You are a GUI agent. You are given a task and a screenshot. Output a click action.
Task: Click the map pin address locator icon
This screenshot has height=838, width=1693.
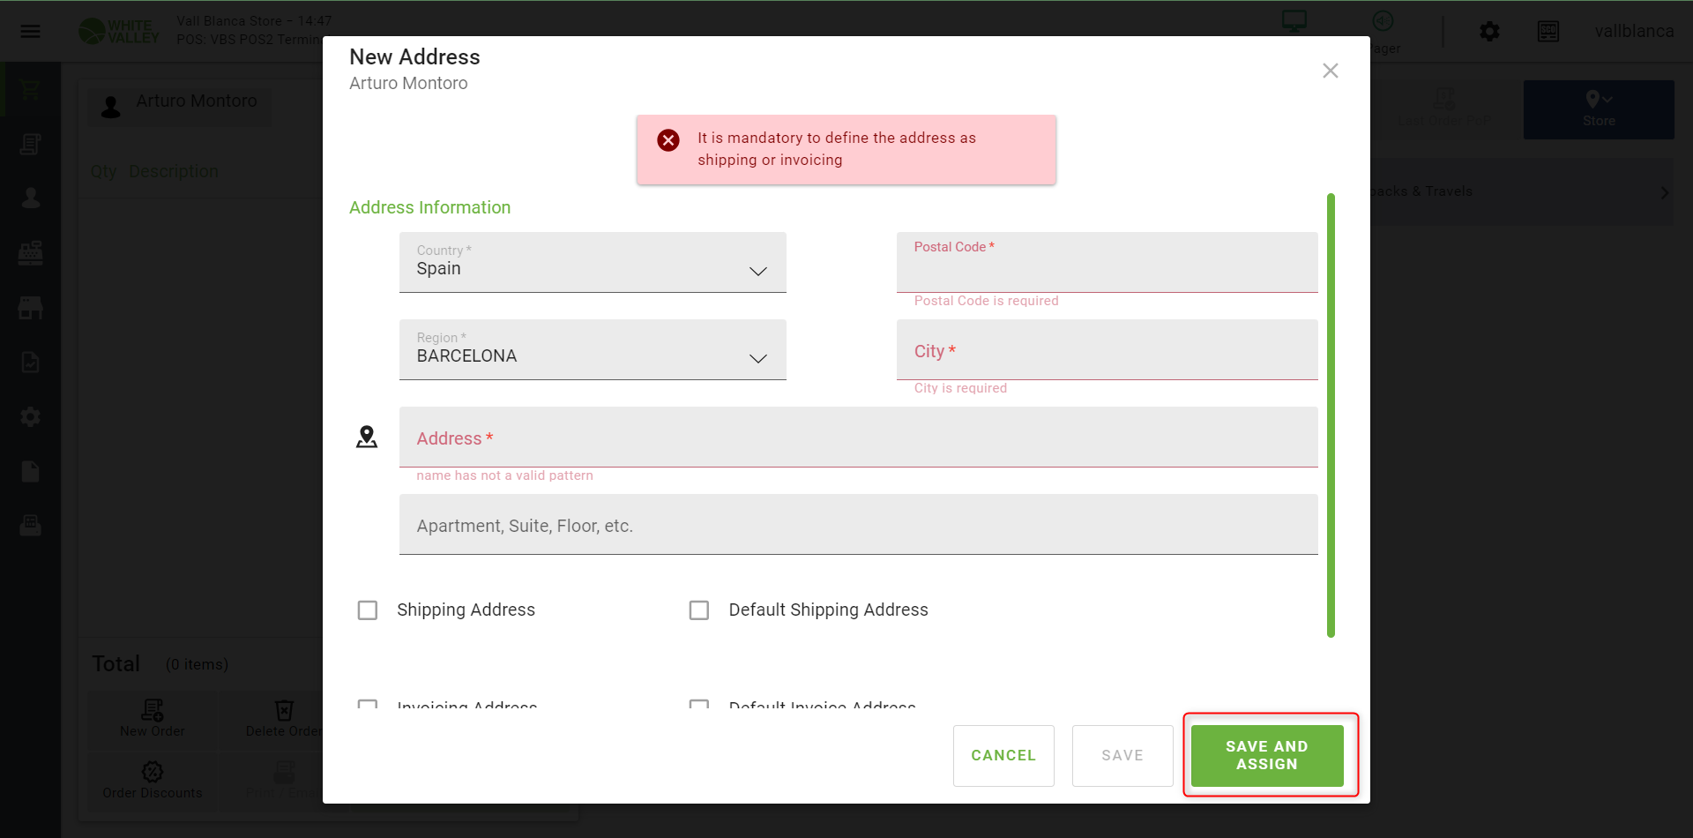[x=367, y=437]
